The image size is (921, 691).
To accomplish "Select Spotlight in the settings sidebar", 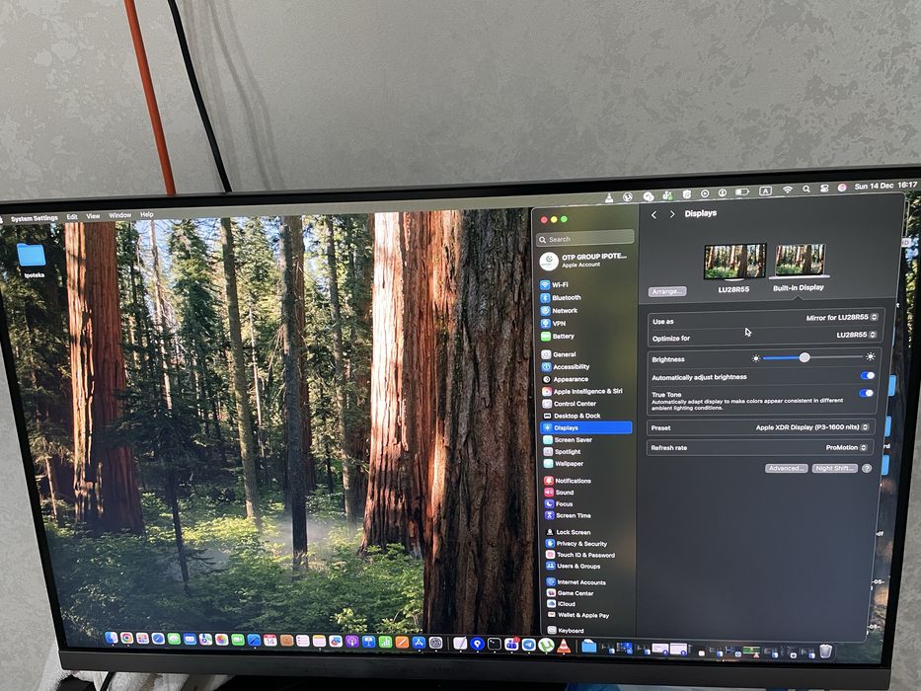I will click(562, 452).
